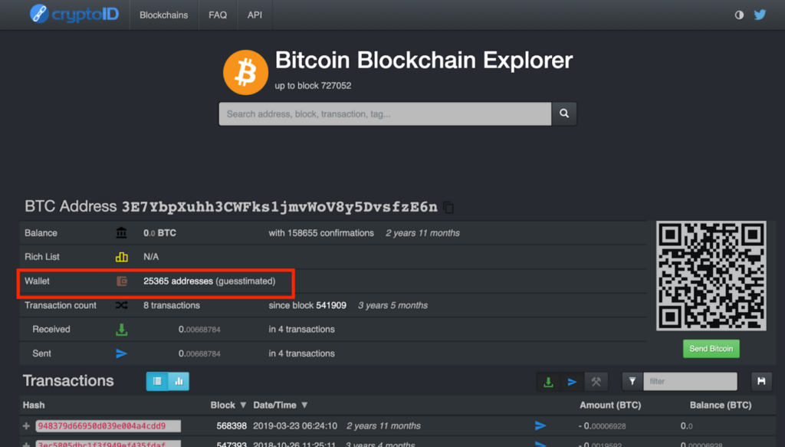Toggle the dark/light contrast theme icon
The width and height of the screenshot is (785, 447).
[x=739, y=15]
